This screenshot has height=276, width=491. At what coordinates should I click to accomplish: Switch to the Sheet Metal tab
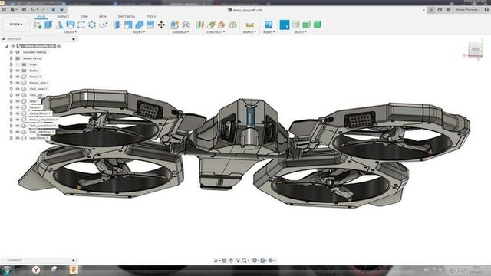tap(127, 16)
